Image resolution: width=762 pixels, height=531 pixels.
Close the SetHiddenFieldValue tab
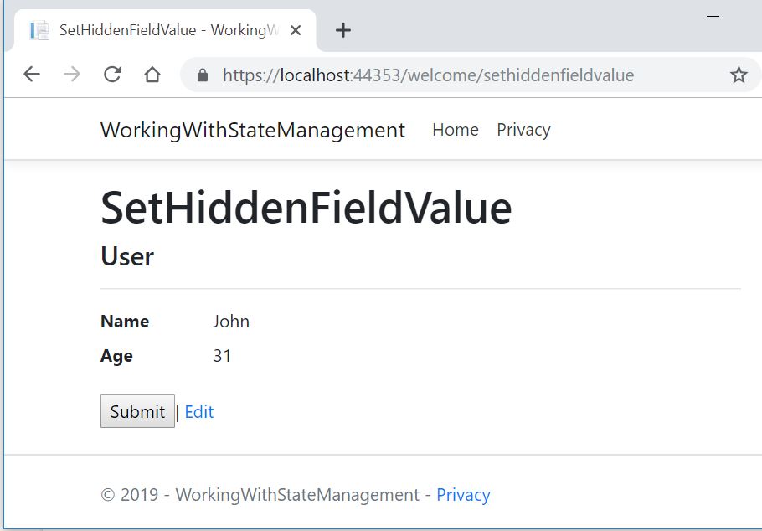296,31
